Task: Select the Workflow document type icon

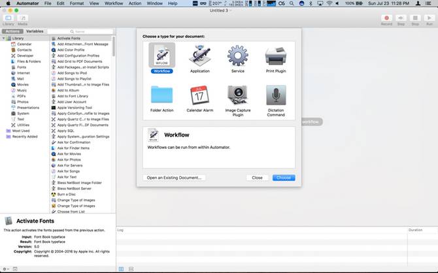Action: point(161,56)
